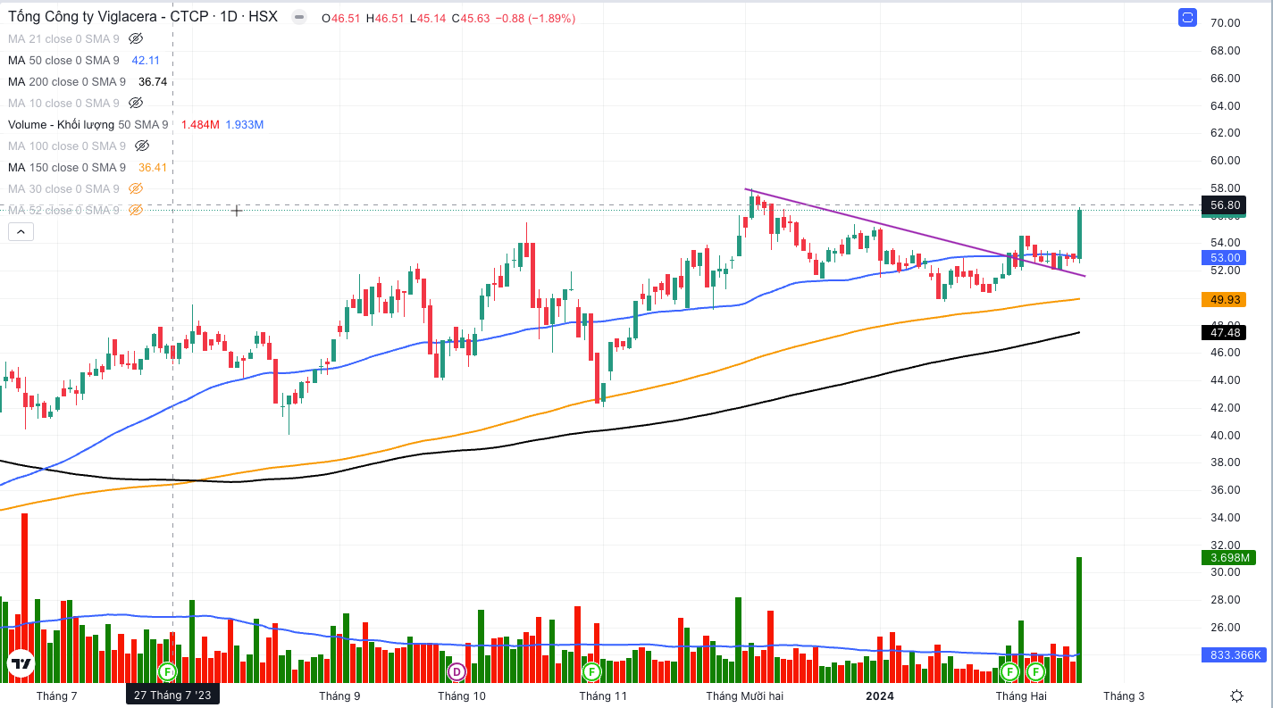Click the blue 833.366K volume label
This screenshot has height=708, width=1273.
1235,654
